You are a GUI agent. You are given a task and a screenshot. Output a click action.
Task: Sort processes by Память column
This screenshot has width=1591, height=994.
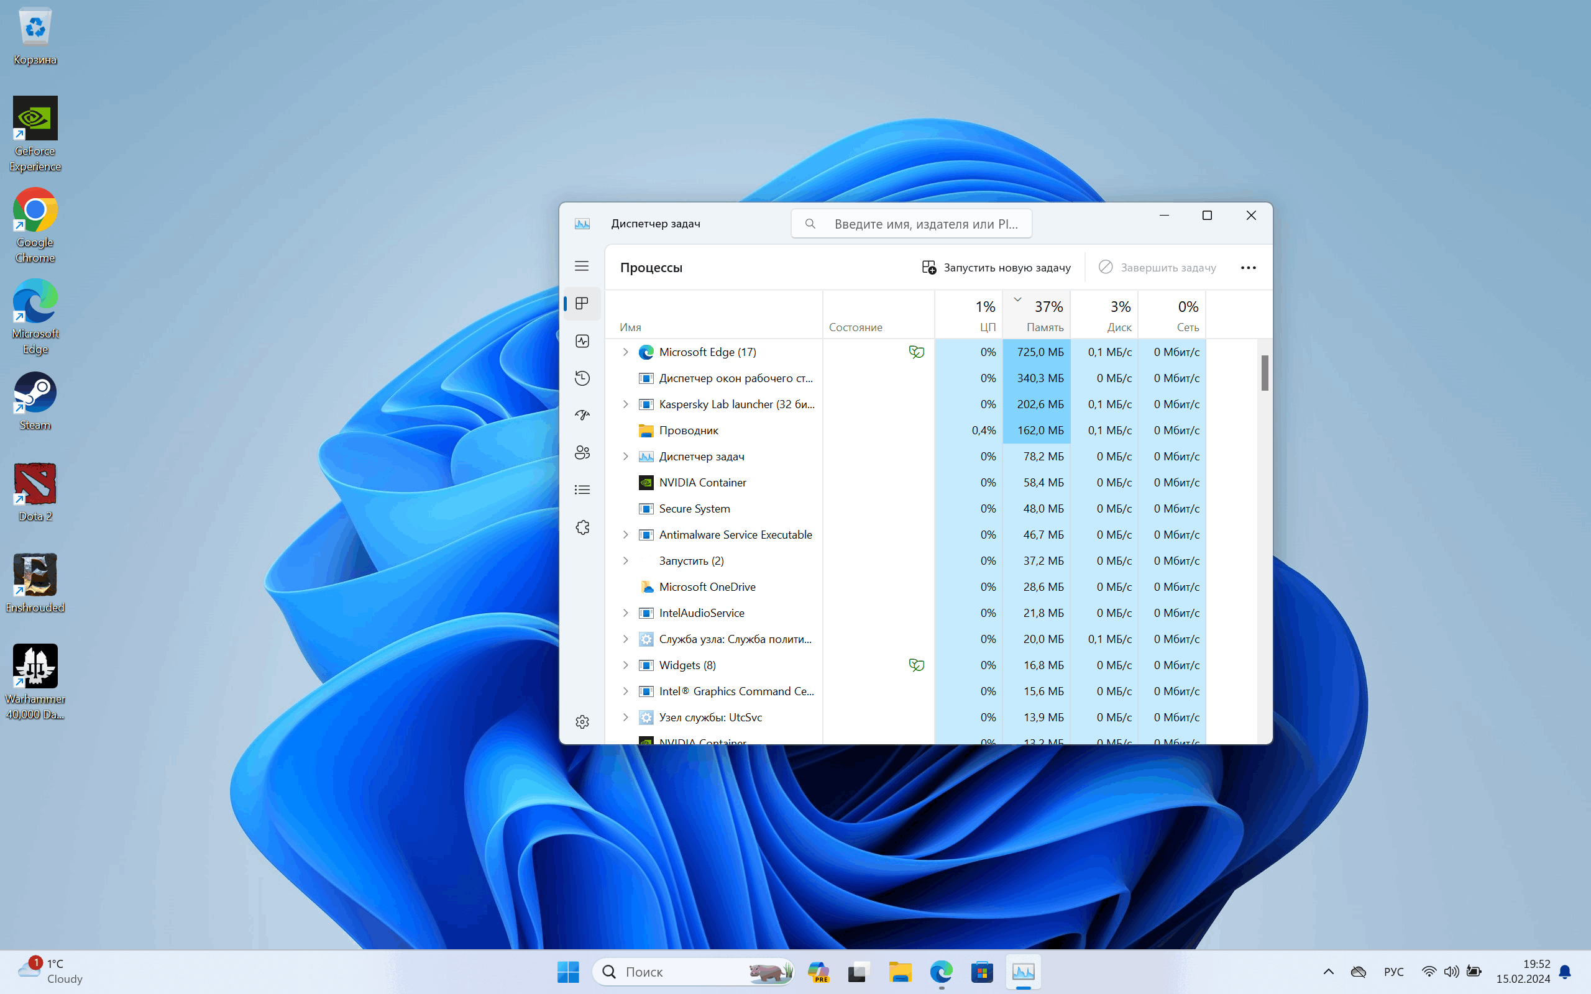click(1036, 315)
